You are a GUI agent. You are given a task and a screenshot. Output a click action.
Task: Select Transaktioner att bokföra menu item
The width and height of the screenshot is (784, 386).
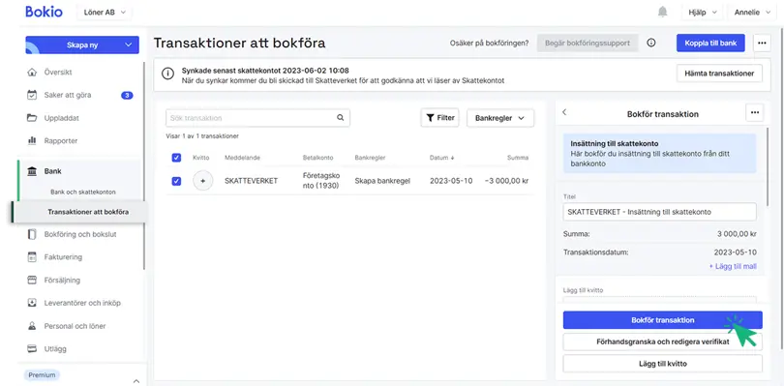tap(88, 212)
